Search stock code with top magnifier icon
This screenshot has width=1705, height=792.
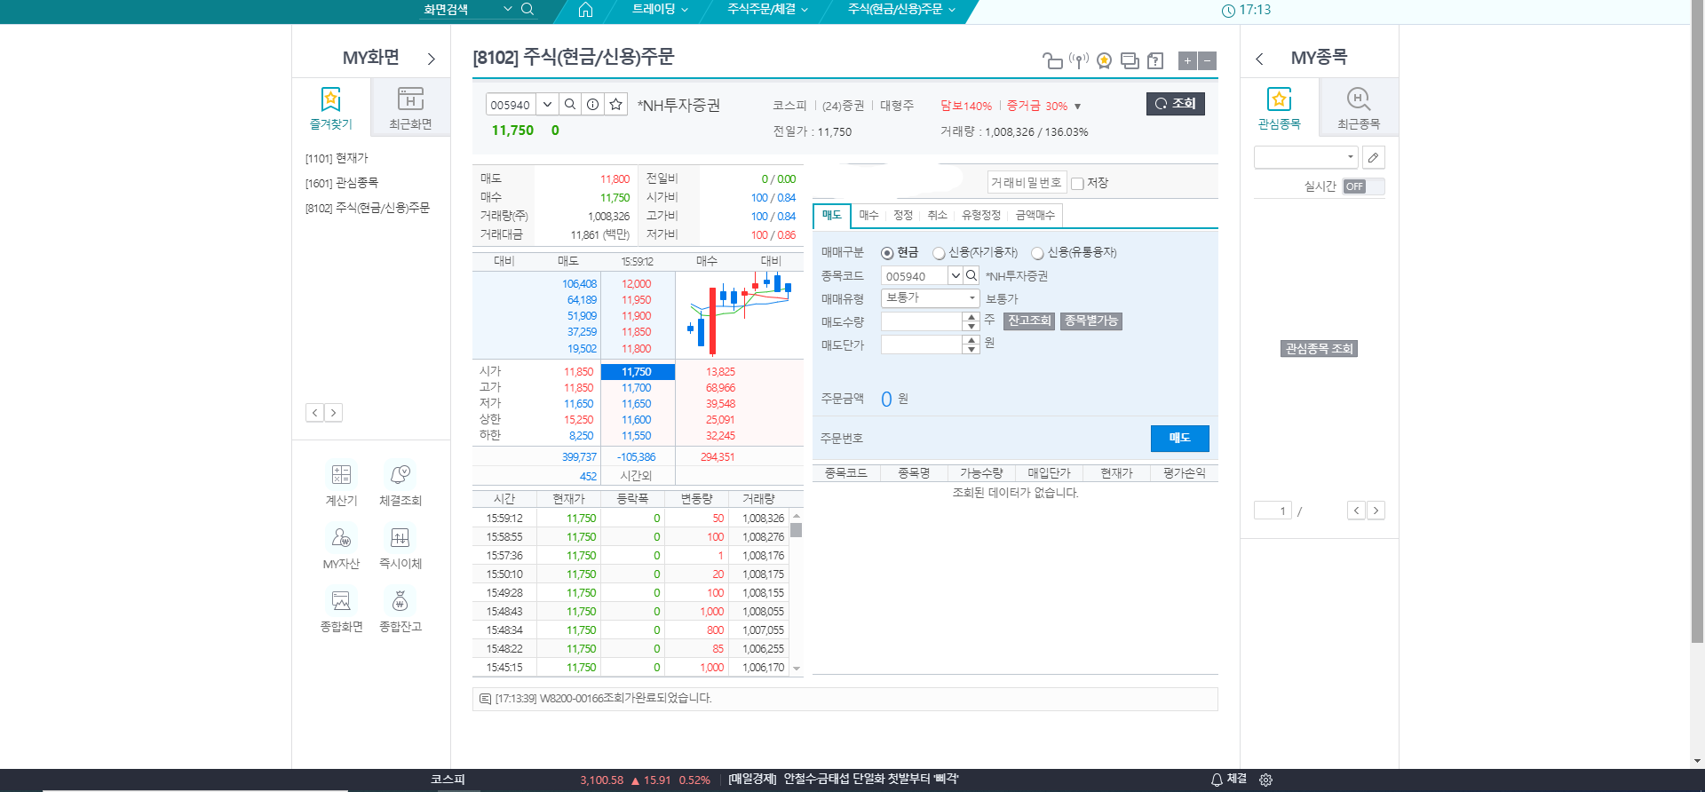point(570,104)
